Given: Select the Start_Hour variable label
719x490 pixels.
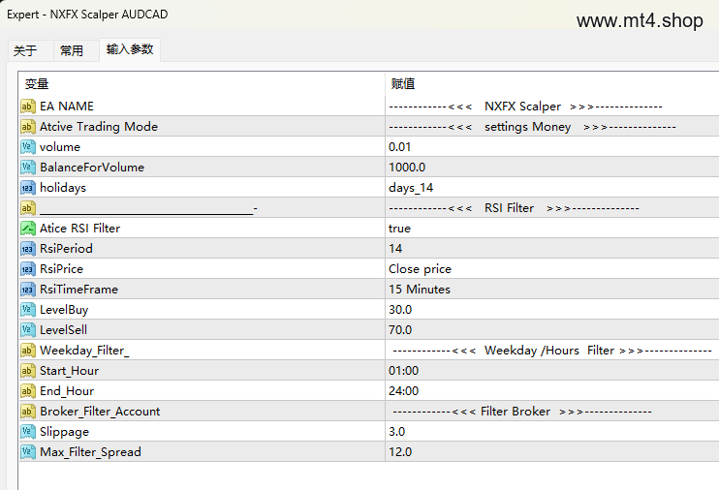Looking at the screenshot, I should 69,371.
